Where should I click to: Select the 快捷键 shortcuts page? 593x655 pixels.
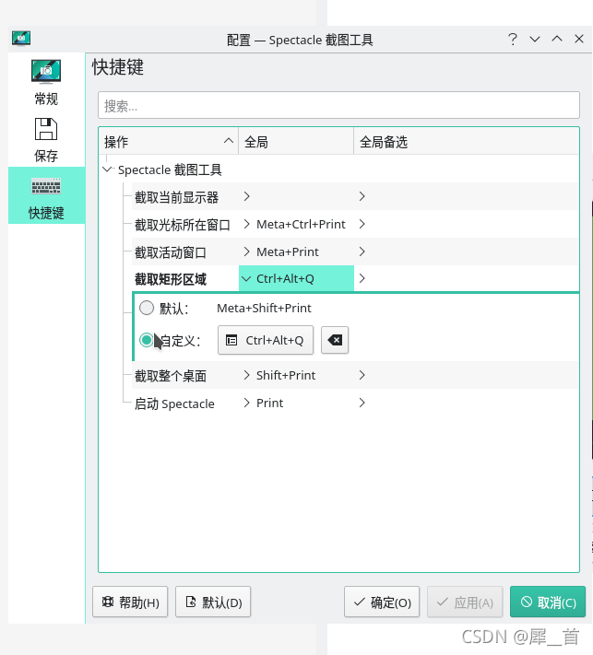pos(46,195)
